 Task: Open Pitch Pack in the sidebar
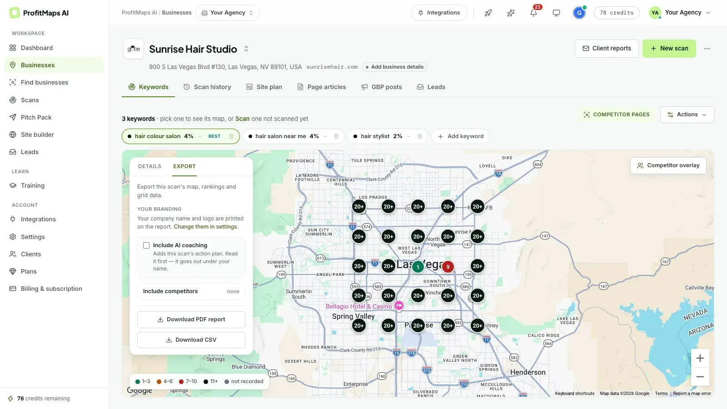pyautogui.click(x=55, y=117)
